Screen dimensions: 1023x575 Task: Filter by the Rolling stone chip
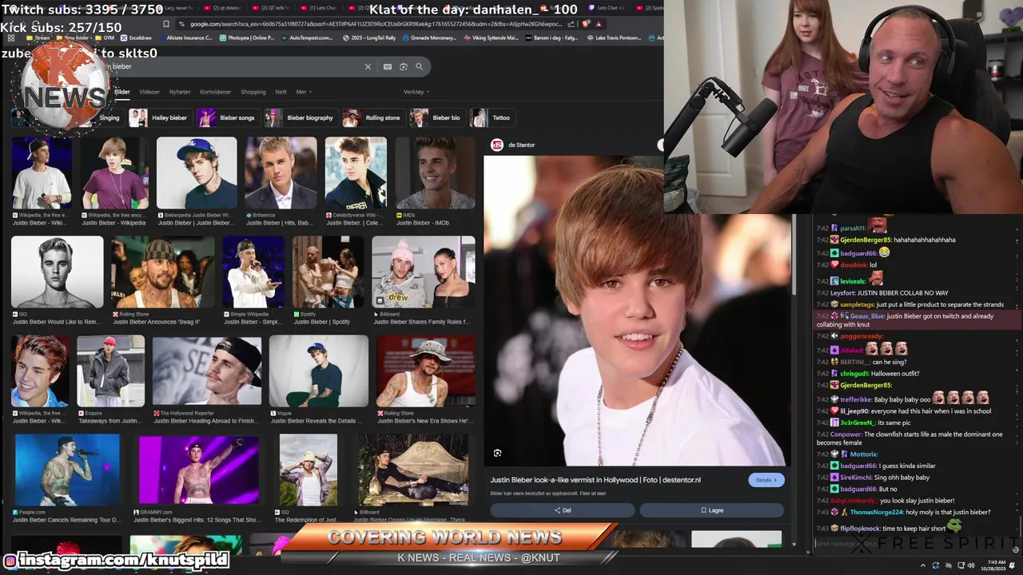[373, 117]
